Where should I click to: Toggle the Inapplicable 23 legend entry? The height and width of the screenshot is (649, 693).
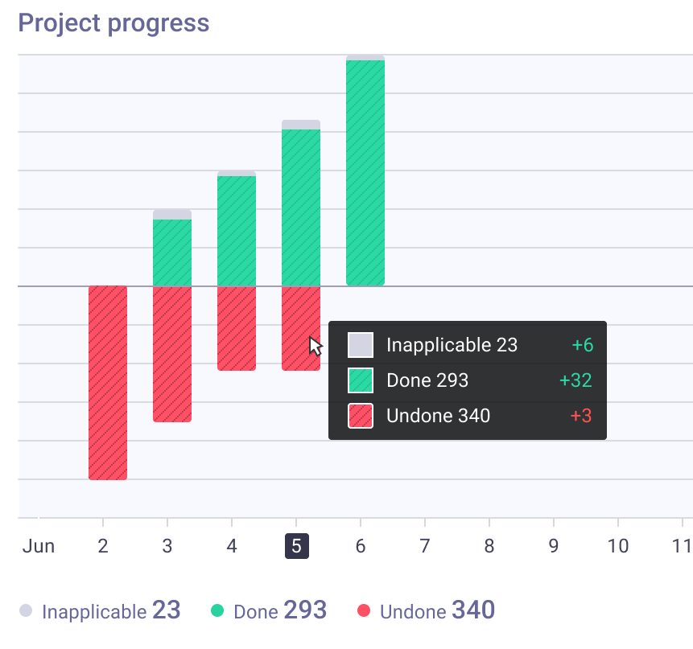[x=101, y=610]
